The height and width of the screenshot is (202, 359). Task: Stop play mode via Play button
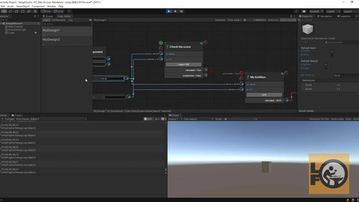coord(169,11)
